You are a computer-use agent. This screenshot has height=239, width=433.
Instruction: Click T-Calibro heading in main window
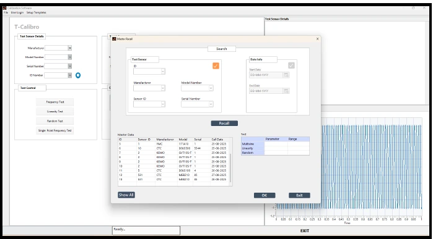(27, 27)
